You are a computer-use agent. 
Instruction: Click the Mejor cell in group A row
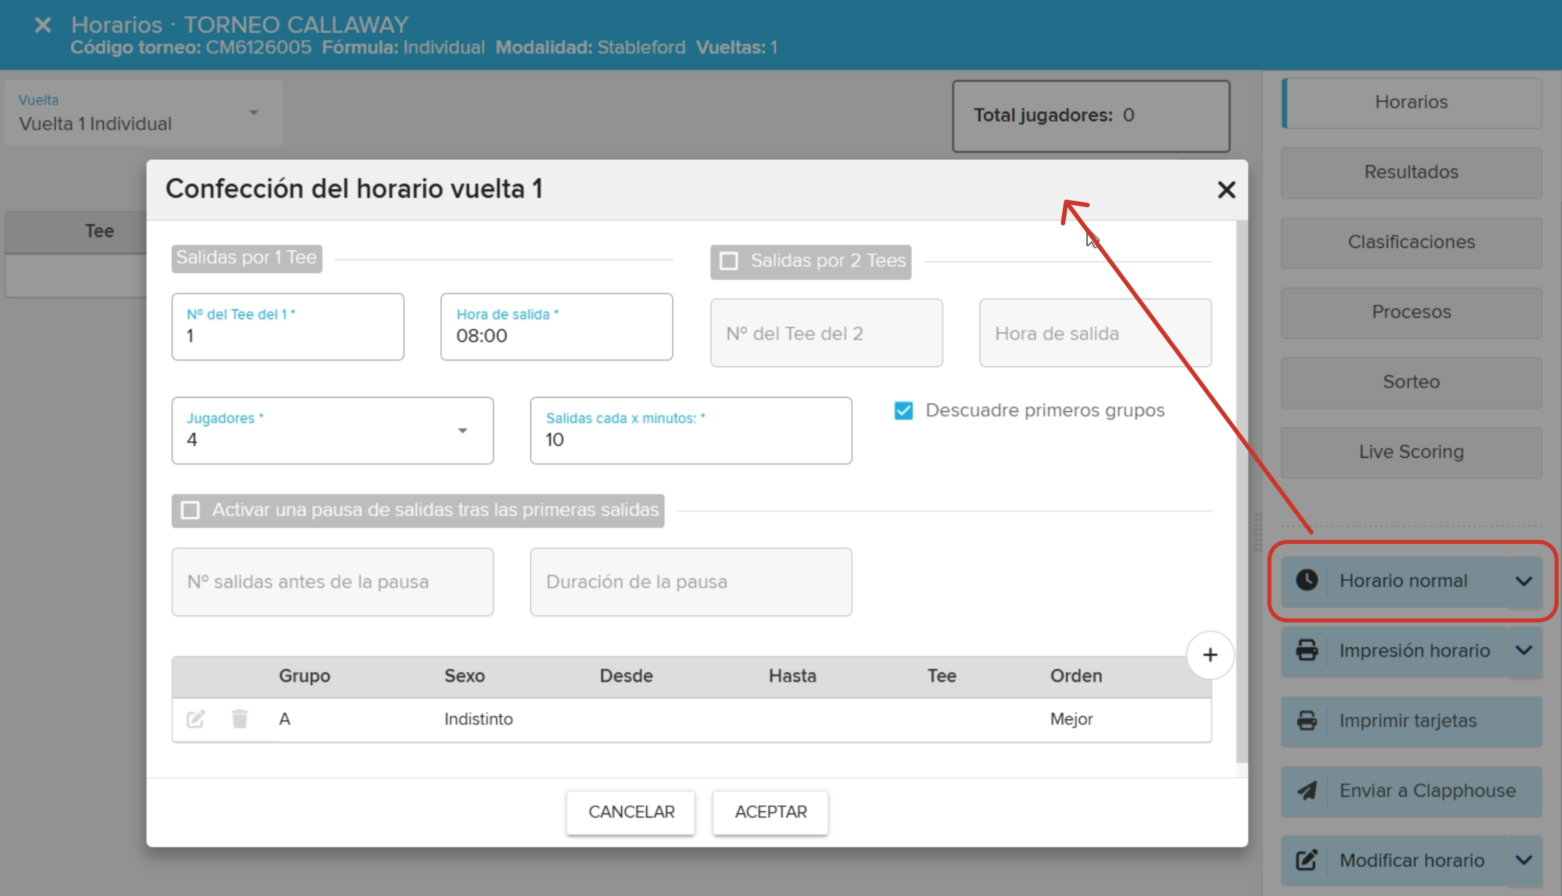pos(1072,719)
